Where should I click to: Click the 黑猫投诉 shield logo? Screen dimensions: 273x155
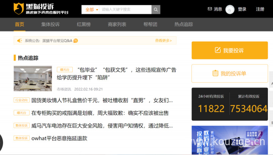pos(19,8)
